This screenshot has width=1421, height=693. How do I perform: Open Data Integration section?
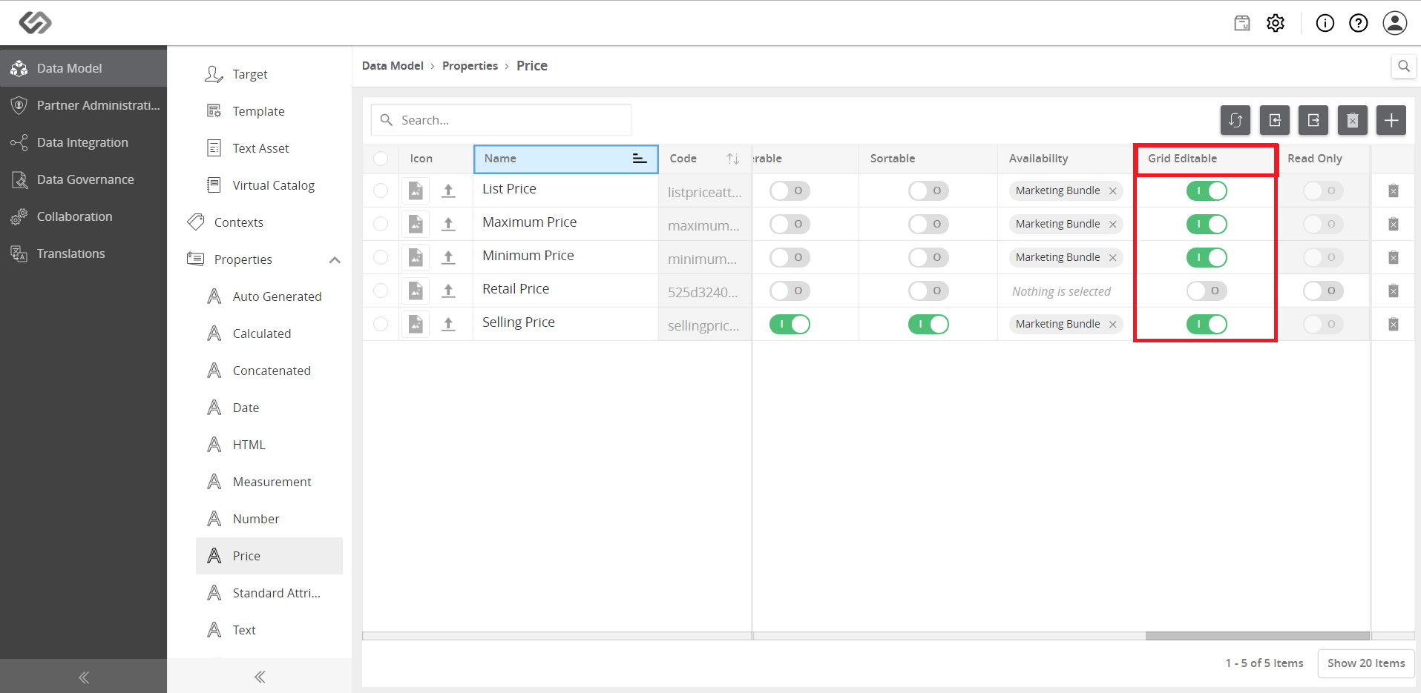pyautogui.click(x=83, y=142)
